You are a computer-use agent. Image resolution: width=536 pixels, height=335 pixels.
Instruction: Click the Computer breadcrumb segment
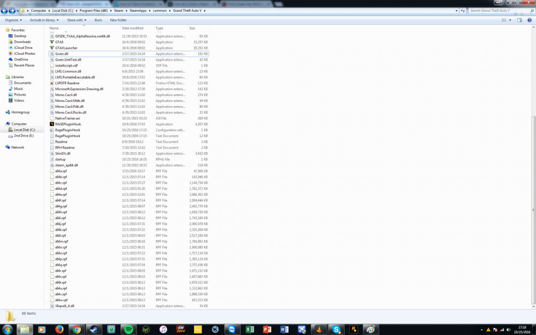38,11
